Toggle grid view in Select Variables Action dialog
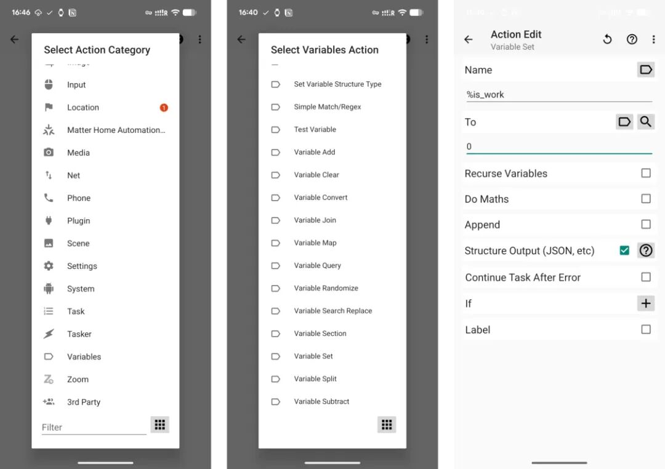 tap(387, 425)
